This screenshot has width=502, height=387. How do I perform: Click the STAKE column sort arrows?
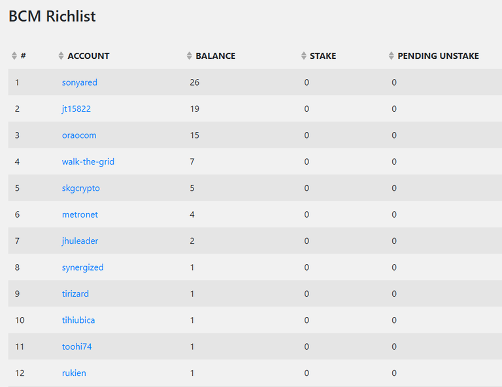[304, 56]
